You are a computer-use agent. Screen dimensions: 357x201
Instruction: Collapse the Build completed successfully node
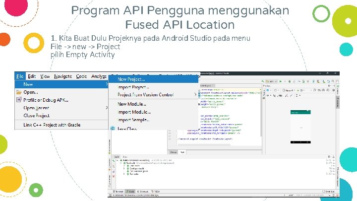click(x=118, y=160)
